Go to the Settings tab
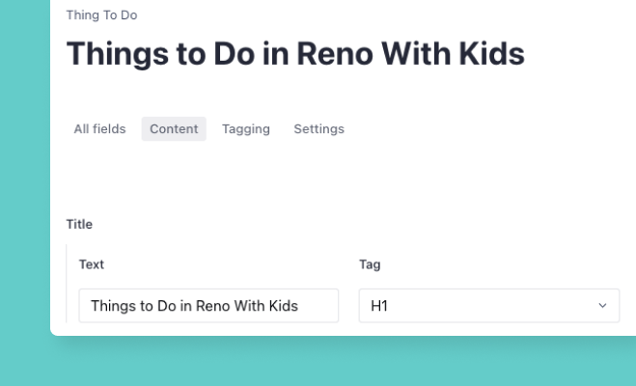The height and width of the screenshot is (386, 636). [318, 129]
